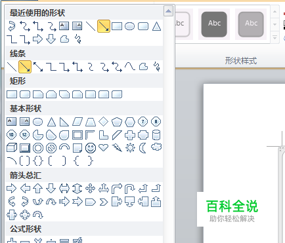Insert the trapezoid from 基本形状
Image resolution: width=285 pixels, height=243 pixels.
pyautogui.click(x=91, y=122)
